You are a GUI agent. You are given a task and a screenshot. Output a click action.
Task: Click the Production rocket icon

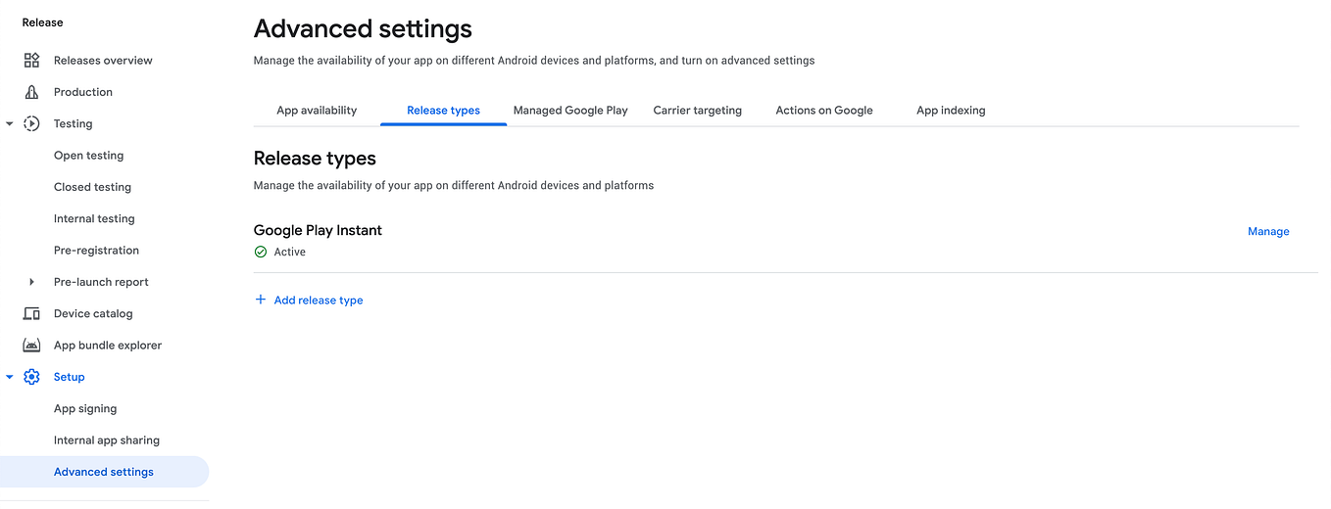click(31, 92)
